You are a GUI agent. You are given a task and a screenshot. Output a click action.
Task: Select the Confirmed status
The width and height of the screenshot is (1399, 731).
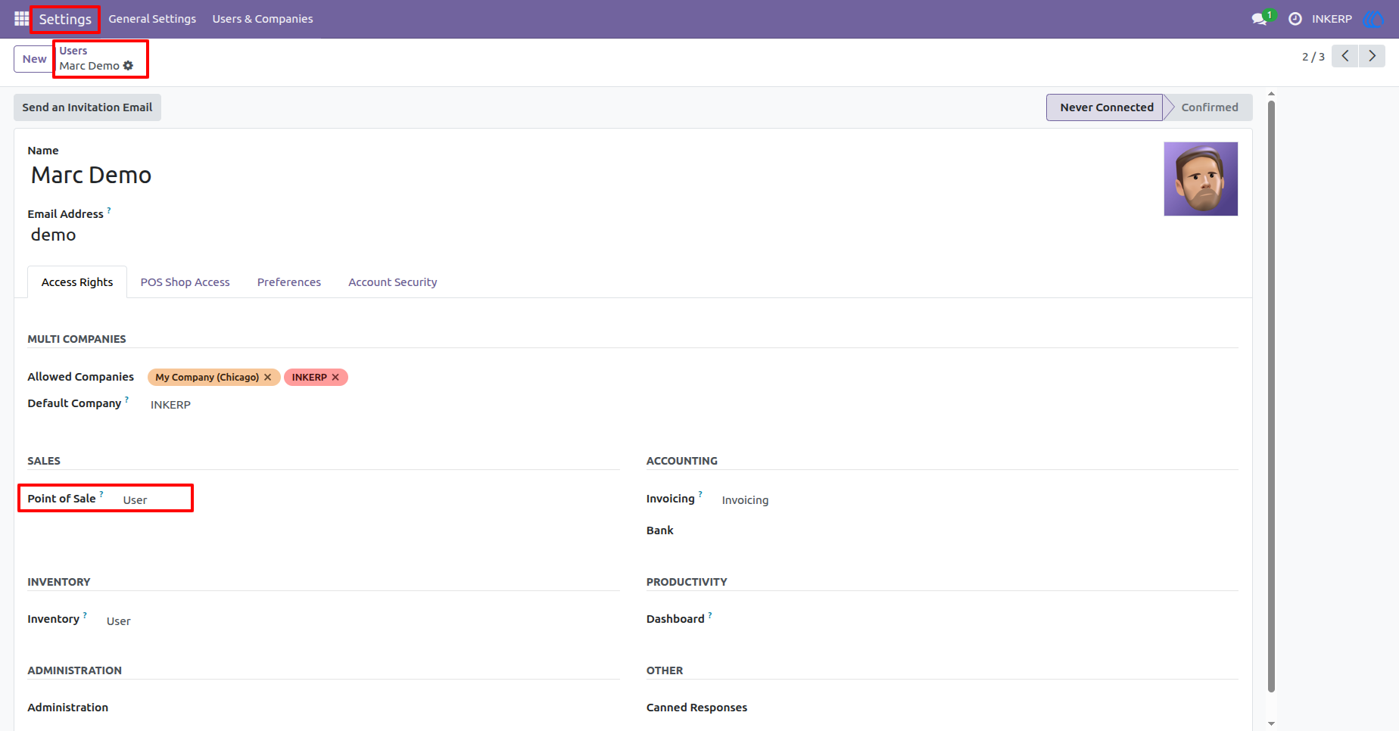coord(1209,107)
